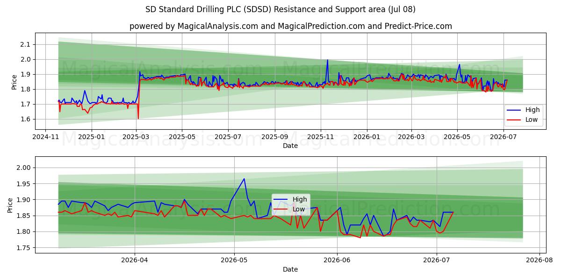
Task: Click the lower chart 'Date' x-axis label
Action: (x=290, y=269)
